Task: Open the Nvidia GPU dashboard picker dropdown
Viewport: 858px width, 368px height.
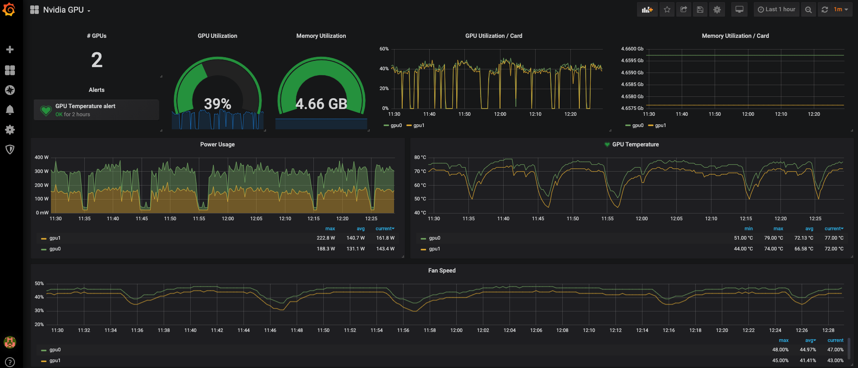Action: point(60,10)
